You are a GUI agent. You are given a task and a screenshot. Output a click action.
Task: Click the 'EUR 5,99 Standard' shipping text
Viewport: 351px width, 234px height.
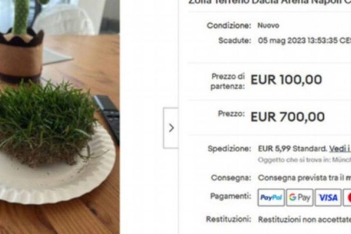tap(292, 149)
